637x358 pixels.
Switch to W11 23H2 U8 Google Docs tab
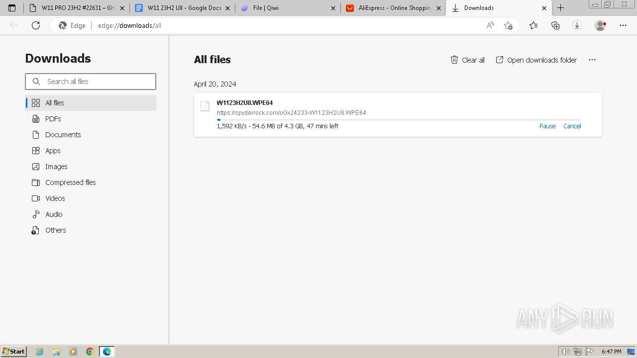click(x=183, y=8)
